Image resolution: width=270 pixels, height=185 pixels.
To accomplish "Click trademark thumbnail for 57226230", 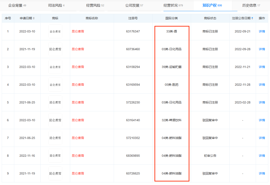I will click(x=55, y=102).
